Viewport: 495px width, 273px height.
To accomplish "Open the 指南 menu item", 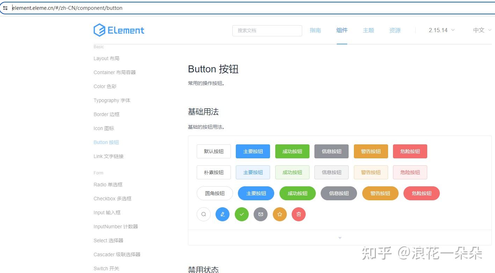I will (x=315, y=30).
